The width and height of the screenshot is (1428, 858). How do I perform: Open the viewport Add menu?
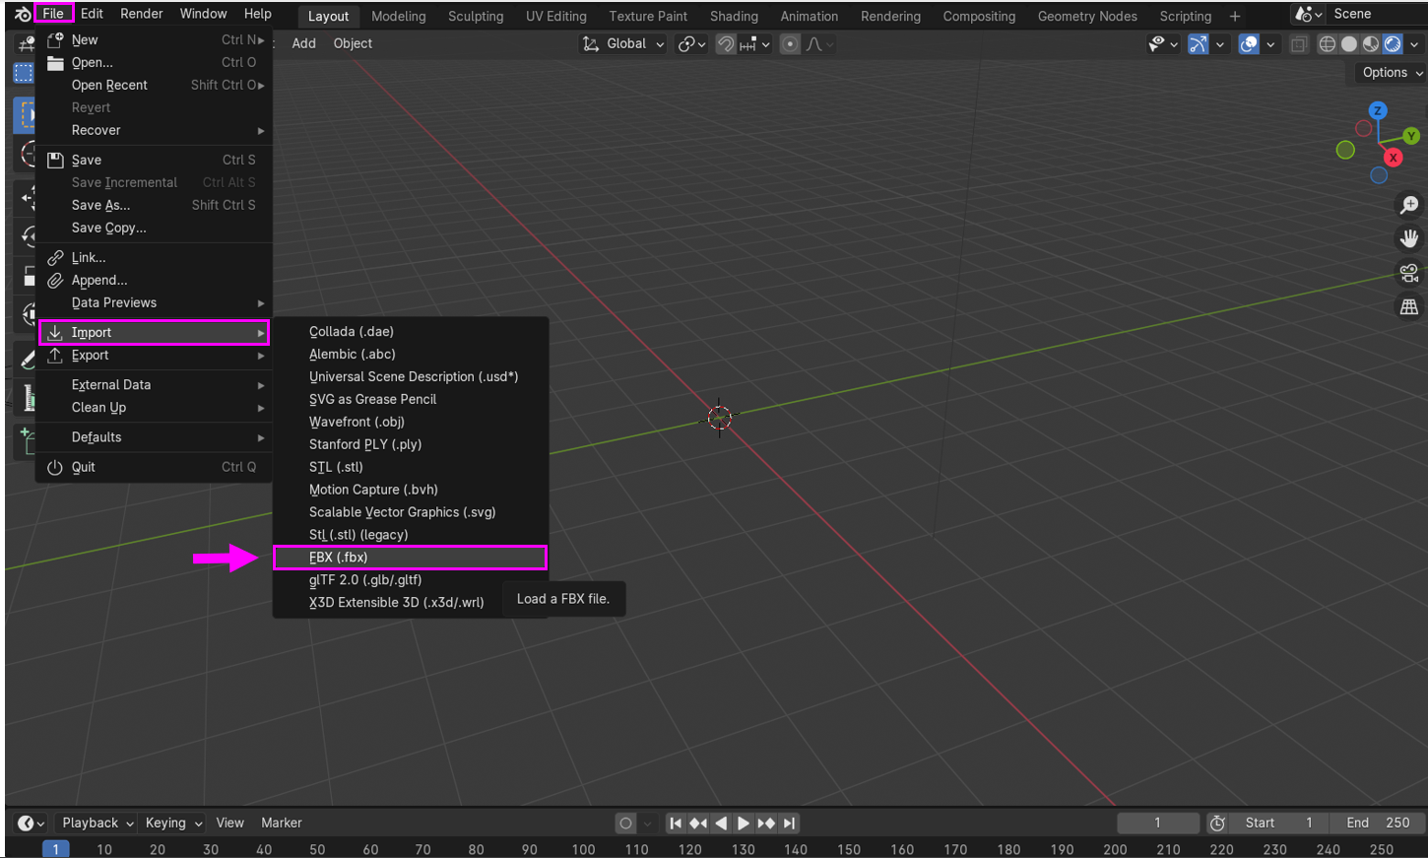tap(303, 44)
